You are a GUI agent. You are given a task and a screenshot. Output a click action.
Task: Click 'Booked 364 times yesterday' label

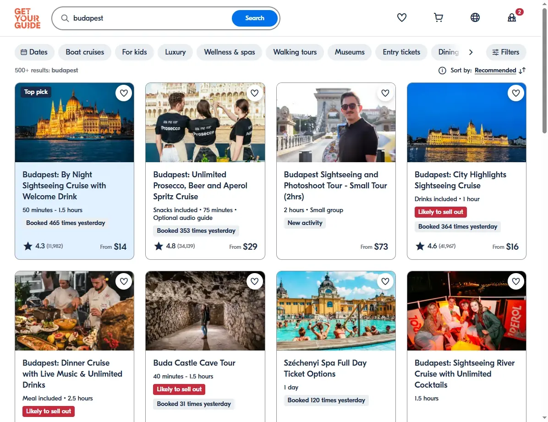pyautogui.click(x=457, y=226)
